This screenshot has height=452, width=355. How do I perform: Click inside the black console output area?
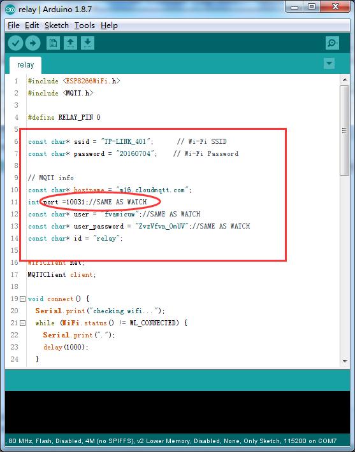pos(177,413)
